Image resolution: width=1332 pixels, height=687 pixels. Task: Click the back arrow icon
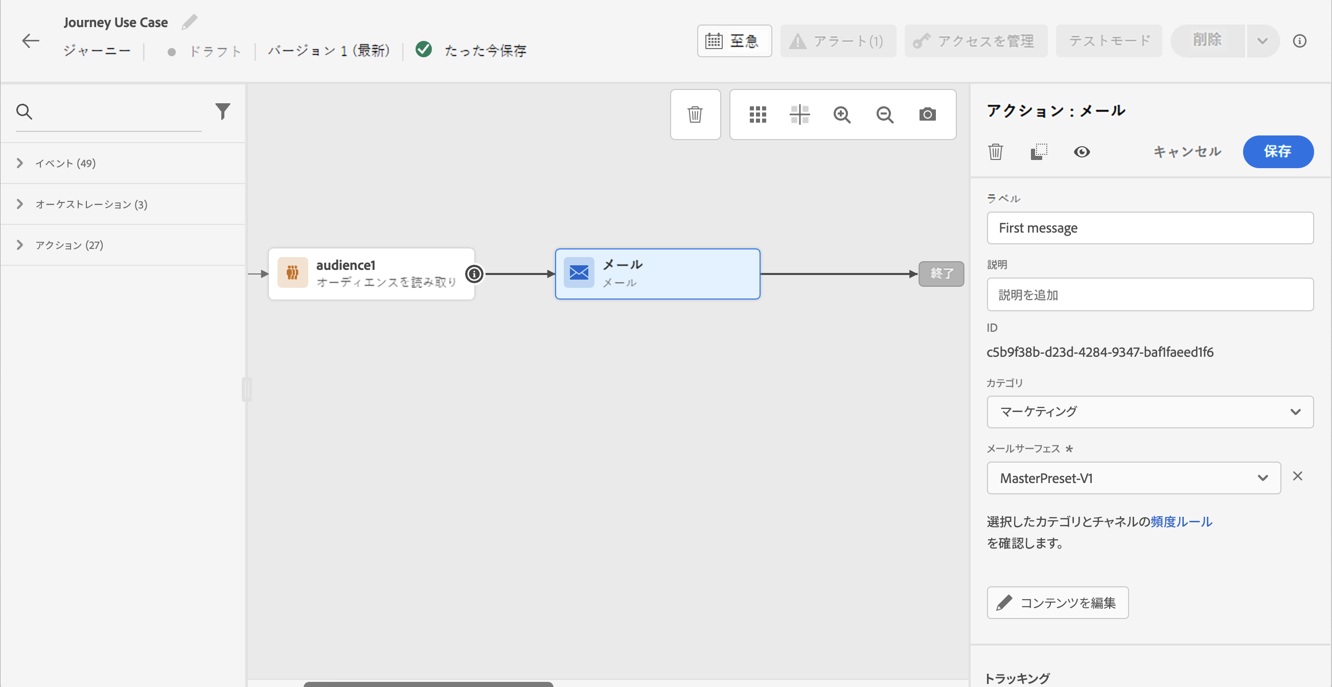click(31, 41)
